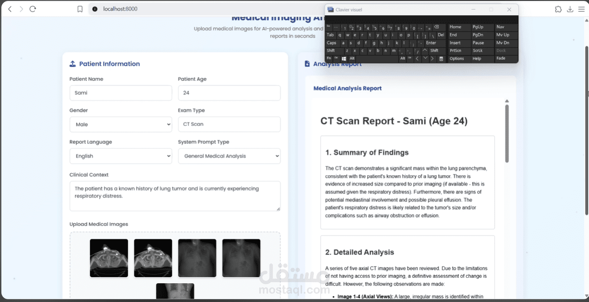Click the End key on Clavier visuel
The width and height of the screenshot is (589, 302).
tap(460, 35)
